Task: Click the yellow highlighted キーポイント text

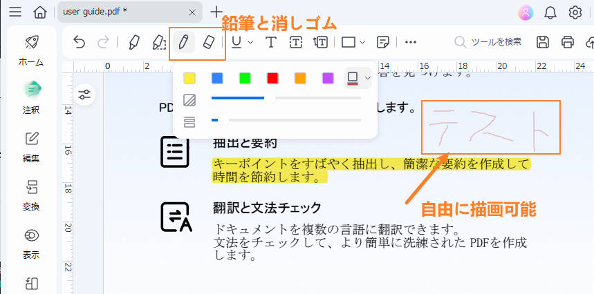Action: (371, 170)
